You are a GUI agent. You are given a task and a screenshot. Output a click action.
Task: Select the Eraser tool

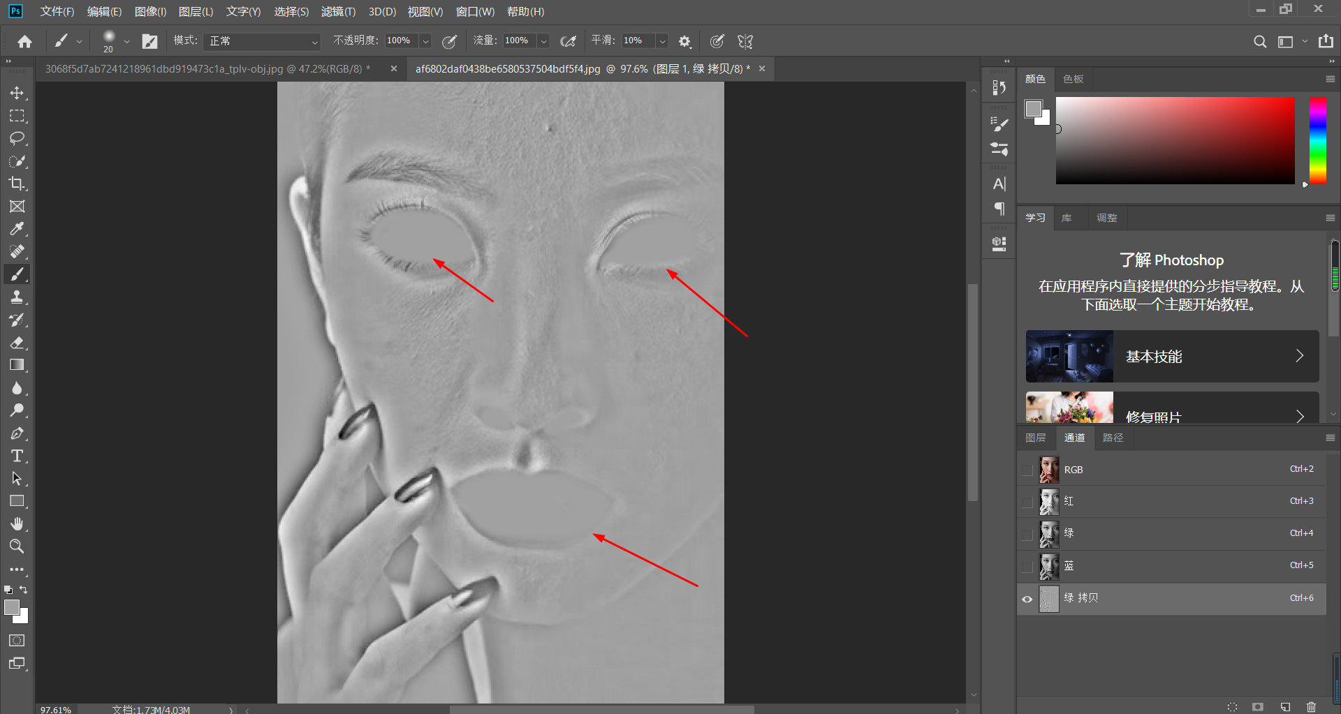tap(17, 343)
